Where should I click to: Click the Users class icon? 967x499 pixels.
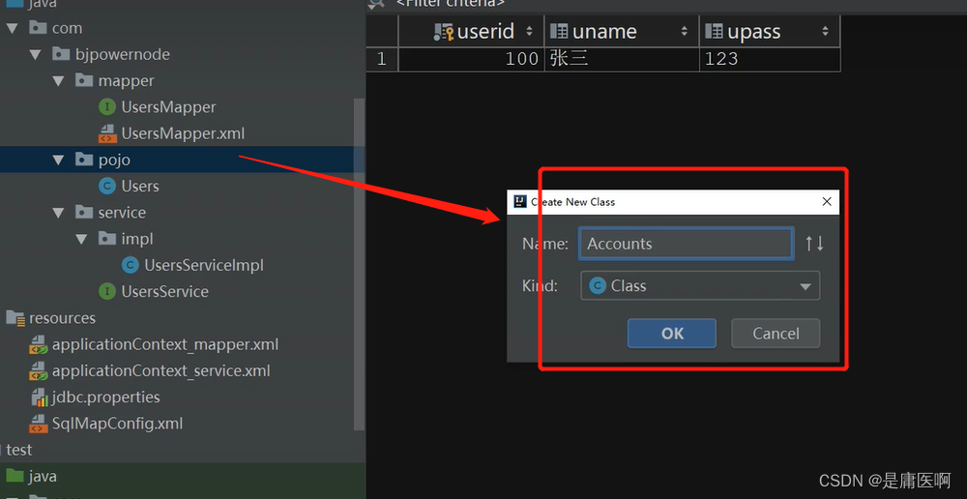(107, 187)
